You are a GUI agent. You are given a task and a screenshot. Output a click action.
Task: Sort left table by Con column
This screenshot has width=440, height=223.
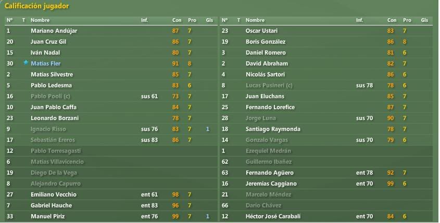pyautogui.click(x=177, y=20)
